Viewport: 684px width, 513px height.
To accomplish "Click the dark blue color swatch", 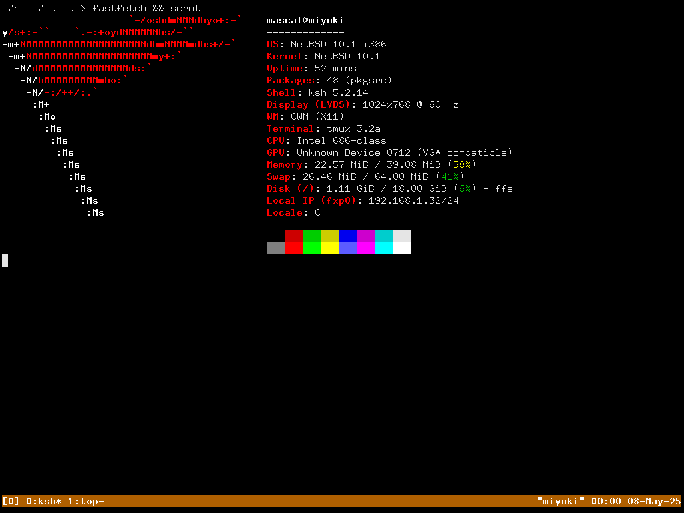I will [x=347, y=236].
